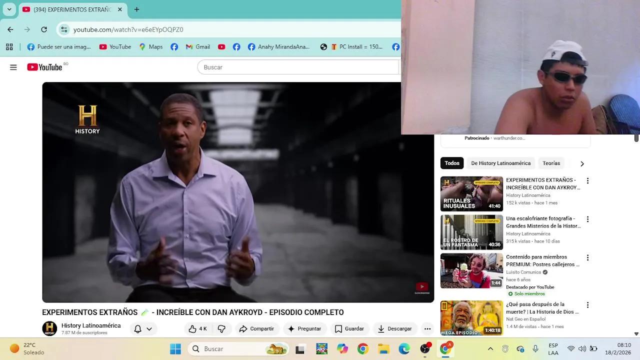This screenshot has height=360, width=640.
Task: Open the microphone tray icon
Action: (535, 349)
